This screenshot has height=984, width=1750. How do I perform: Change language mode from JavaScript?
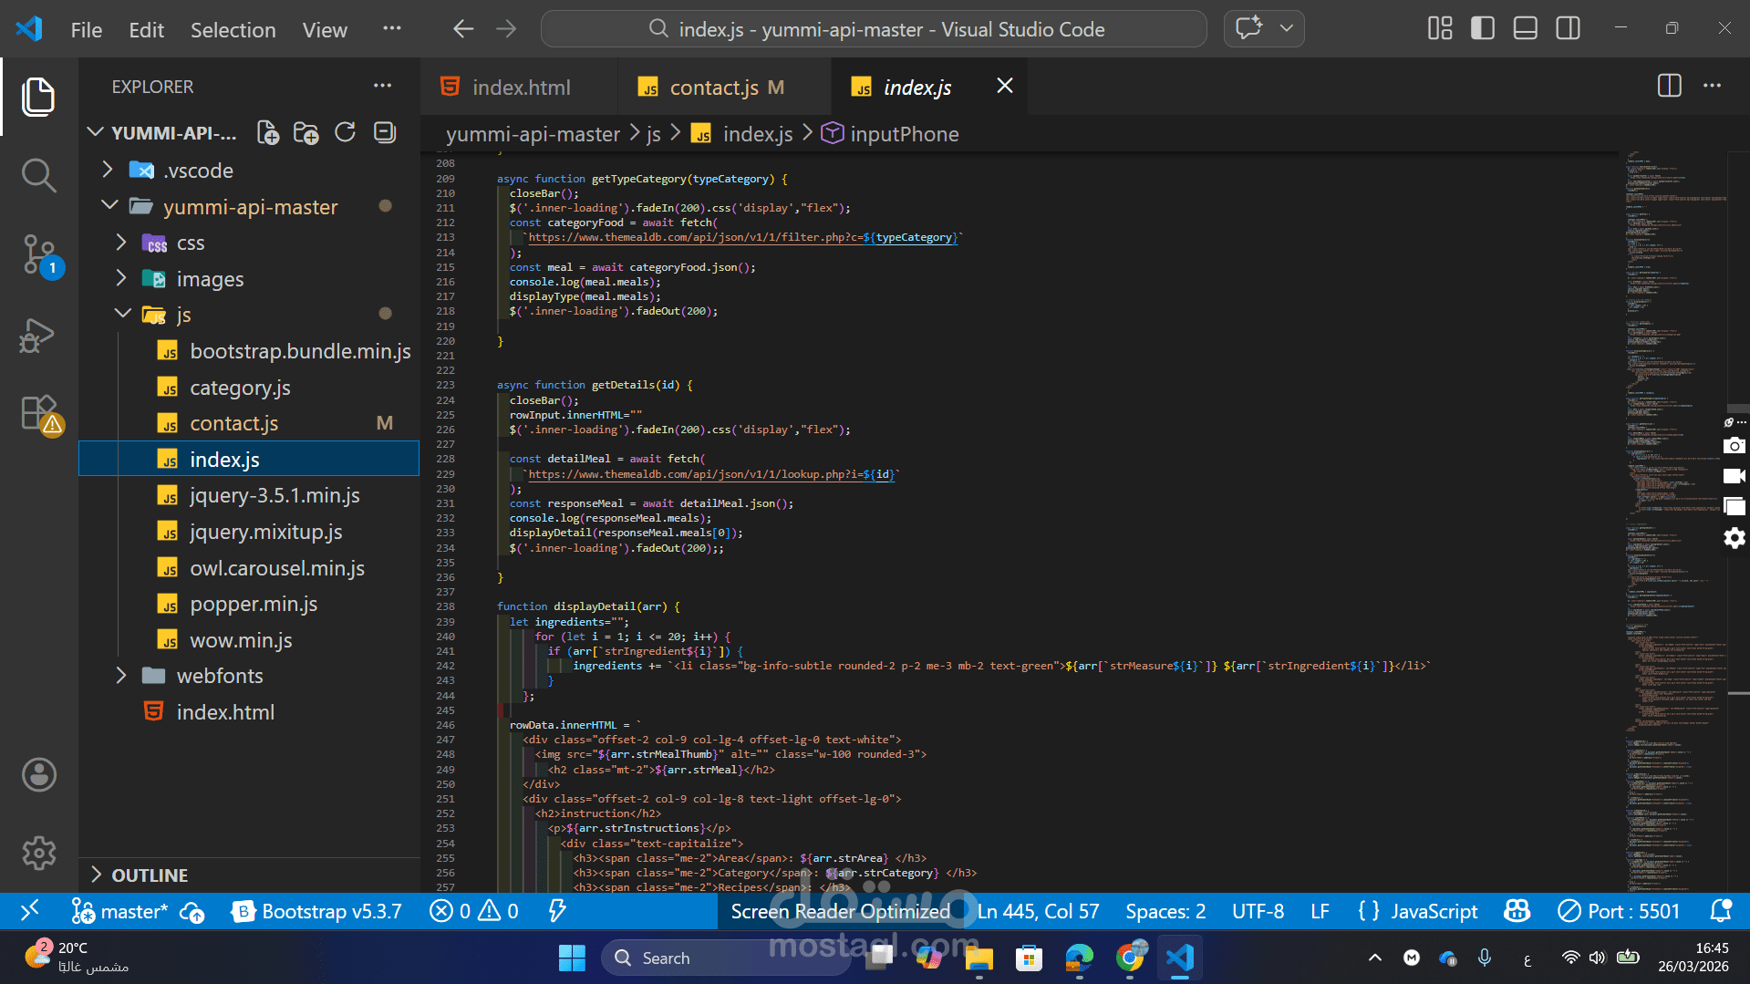1434,911
